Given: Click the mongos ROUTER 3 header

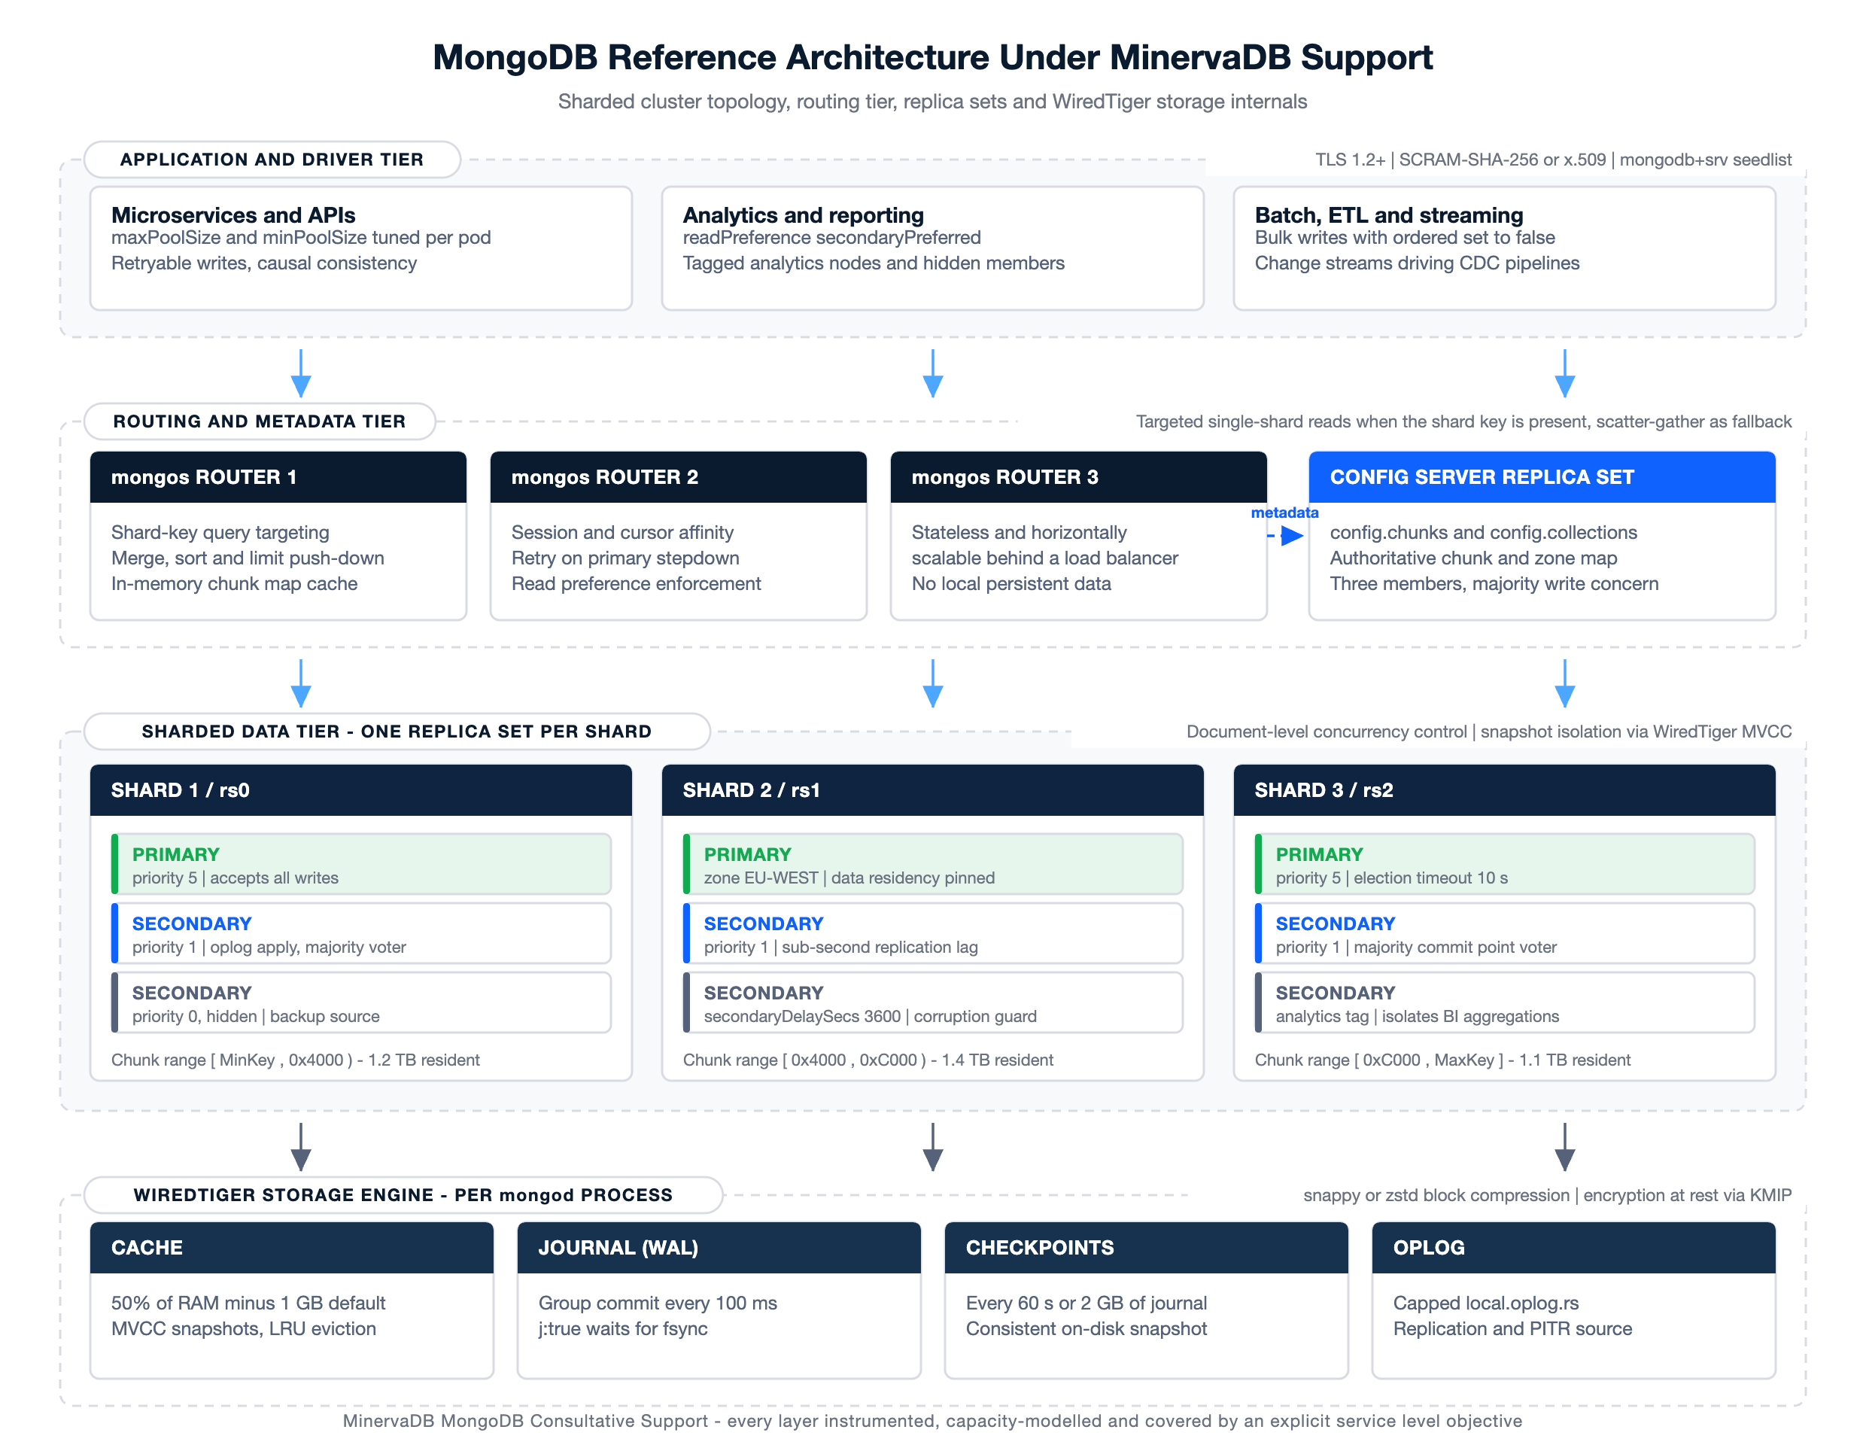Looking at the screenshot, I should coord(1078,477).
